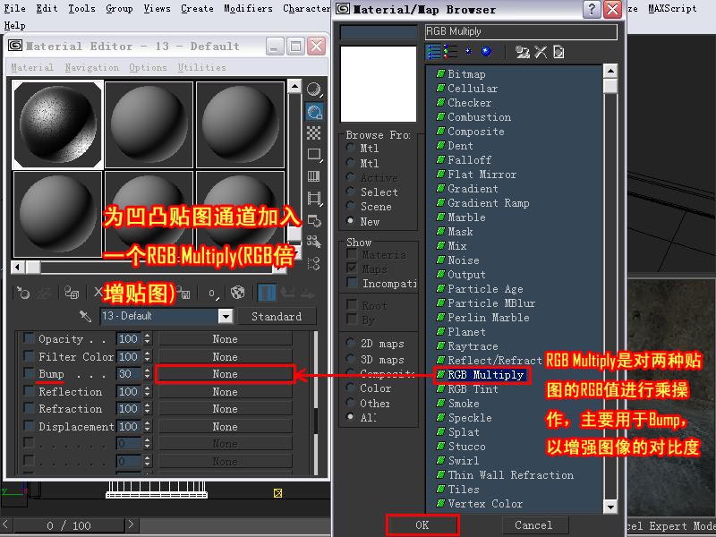The height and width of the screenshot is (537, 716).
Task: Click Update Scene Materials icon in browser
Action: coord(522,52)
